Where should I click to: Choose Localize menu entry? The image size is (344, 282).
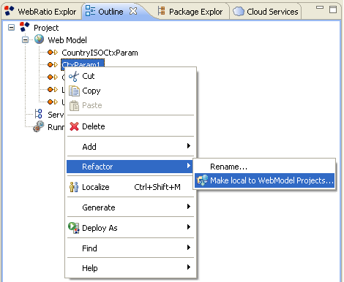[130, 187]
